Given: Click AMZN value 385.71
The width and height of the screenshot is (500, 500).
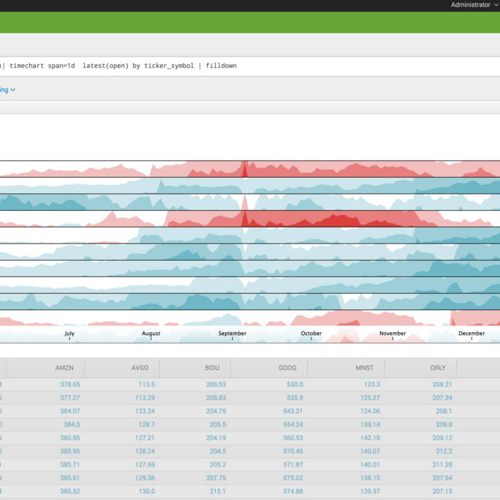Looking at the screenshot, I should (70, 464).
